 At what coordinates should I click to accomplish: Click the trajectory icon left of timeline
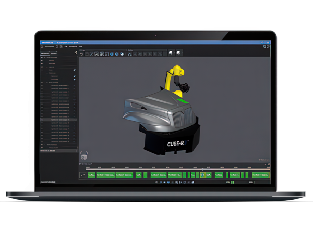pos(82,175)
